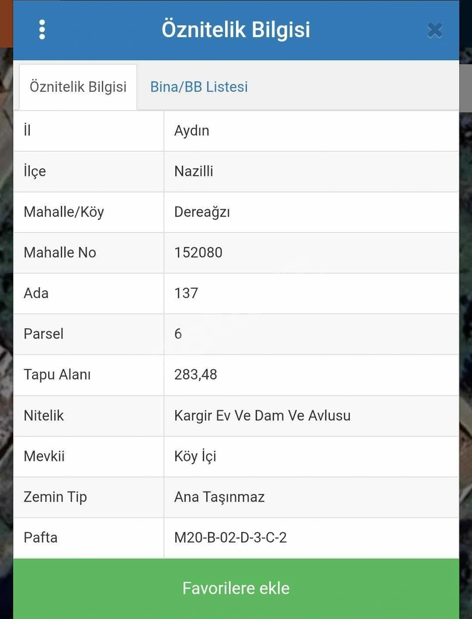Viewport: 472px width, 619px height.
Task: Click the Zemin Tip row label
Action: 55,497
